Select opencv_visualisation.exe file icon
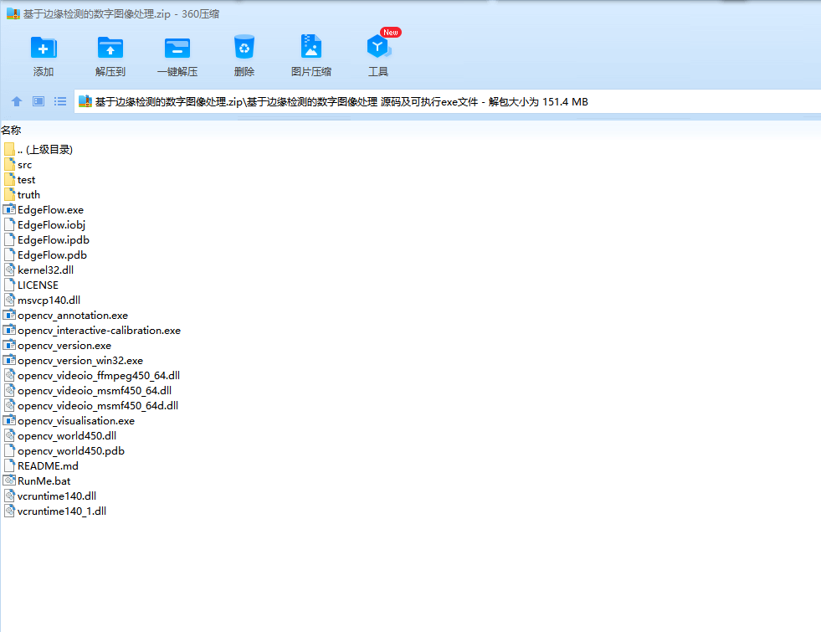 (9, 420)
